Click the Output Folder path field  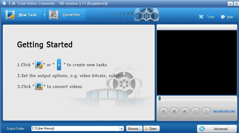tap(75, 129)
